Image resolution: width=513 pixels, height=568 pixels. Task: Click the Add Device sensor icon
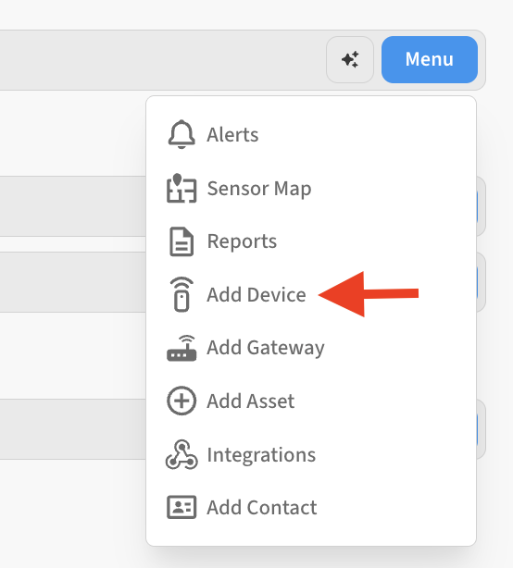coord(181,294)
